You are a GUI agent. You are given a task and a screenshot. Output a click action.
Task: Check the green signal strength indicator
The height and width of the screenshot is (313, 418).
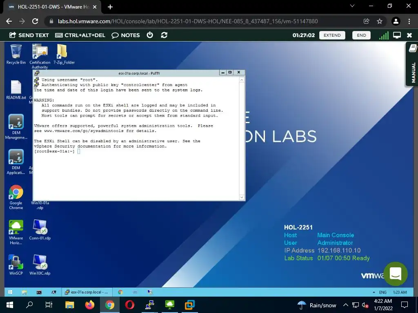tap(384, 35)
